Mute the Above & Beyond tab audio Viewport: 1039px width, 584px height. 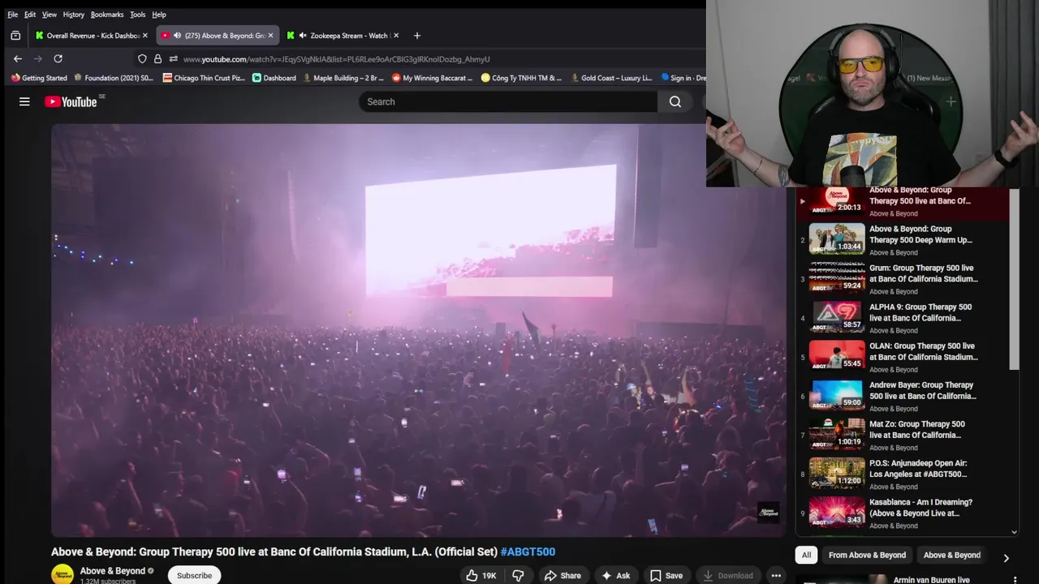point(177,36)
